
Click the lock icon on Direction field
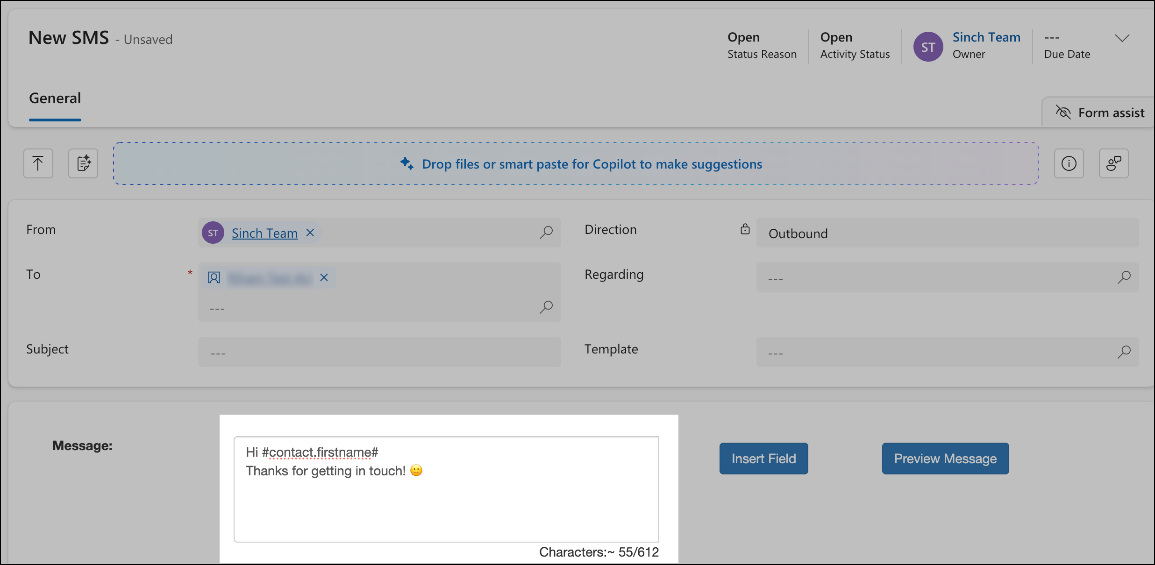(x=745, y=230)
